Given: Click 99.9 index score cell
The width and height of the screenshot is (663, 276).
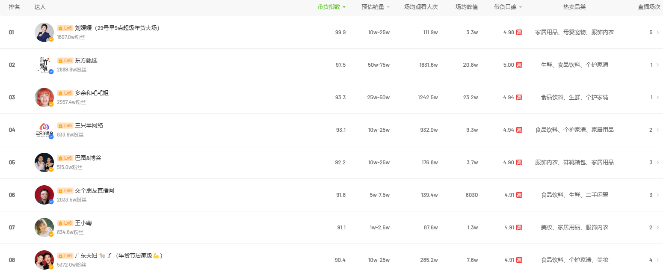Looking at the screenshot, I should [340, 33].
